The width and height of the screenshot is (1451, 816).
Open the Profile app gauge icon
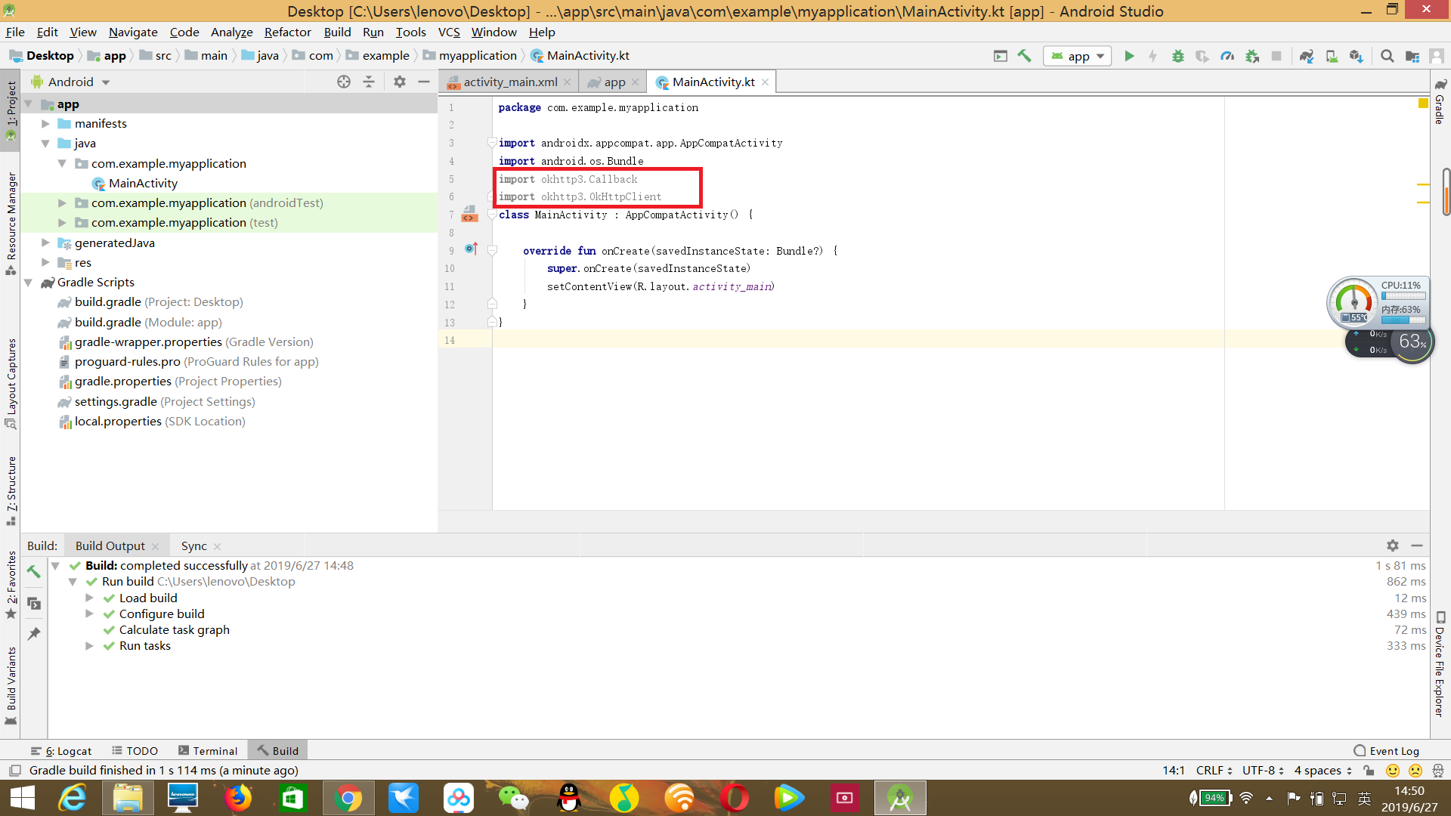[x=1227, y=56]
